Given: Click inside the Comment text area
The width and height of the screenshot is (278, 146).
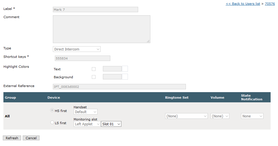Looking at the screenshot, I should click(101, 29).
